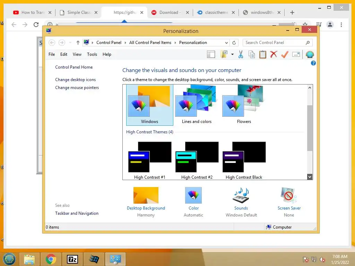Select the Lines and colors theme

(x=197, y=105)
